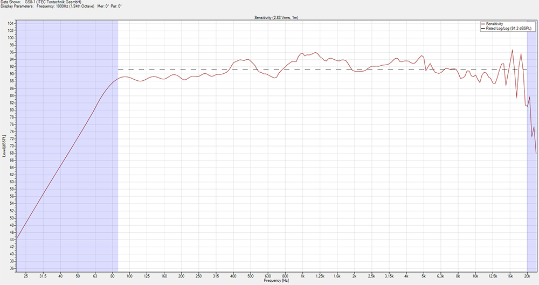539x285 pixels.
Task: Click the red Sensitivity line swatch in legend
Action: (x=482, y=24)
